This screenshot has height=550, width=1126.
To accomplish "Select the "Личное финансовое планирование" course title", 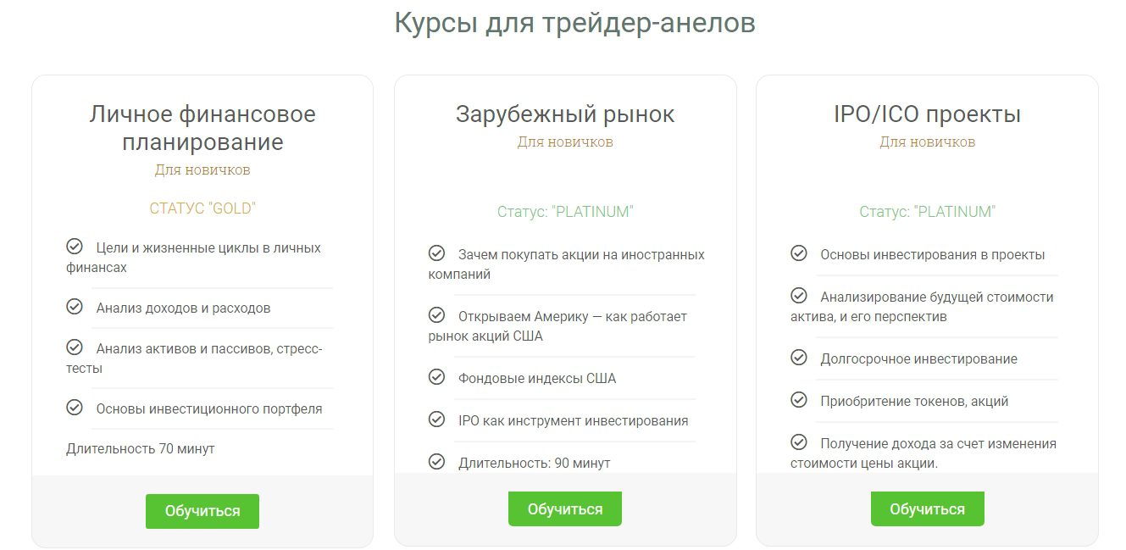I will 202,127.
